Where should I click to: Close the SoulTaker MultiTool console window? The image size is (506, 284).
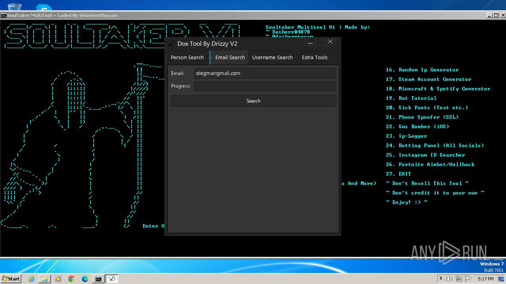(502, 15)
